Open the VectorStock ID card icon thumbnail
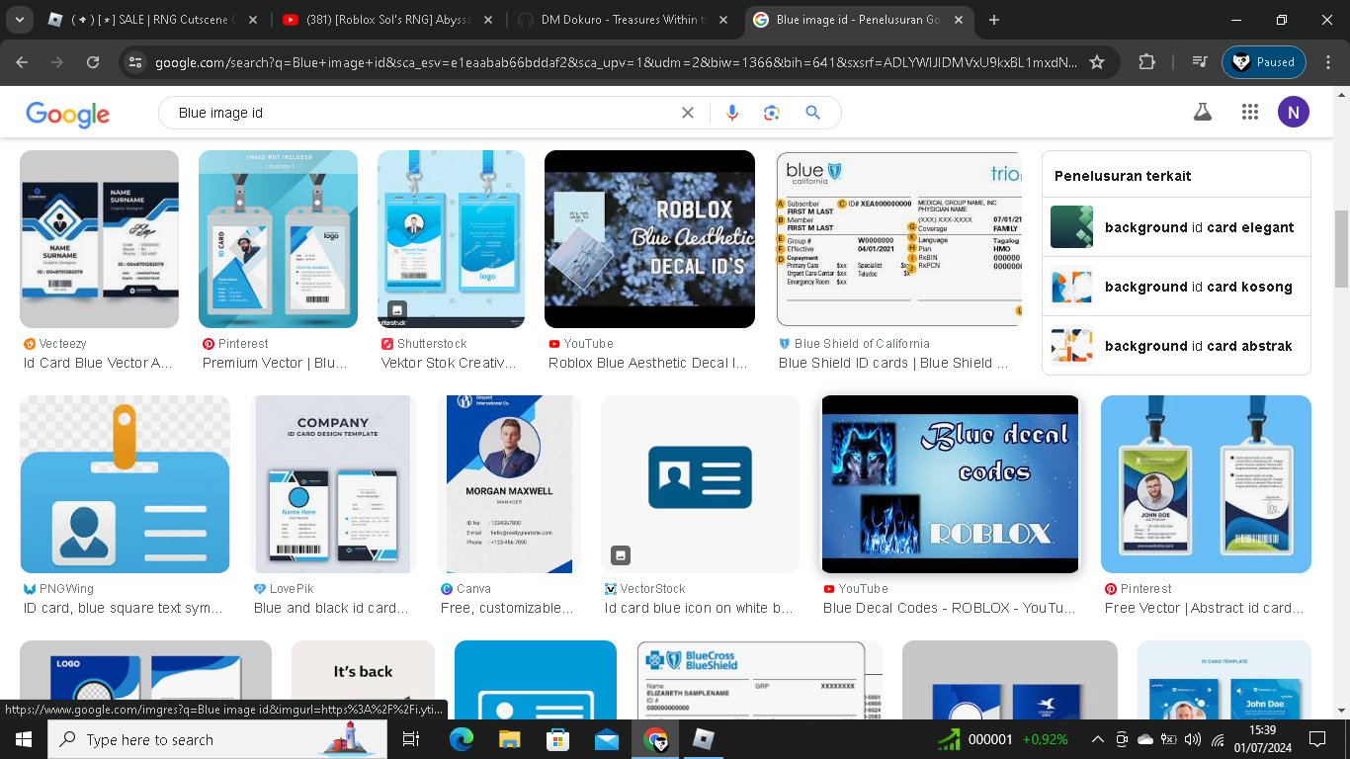Viewport: 1350px width, 759px height. (x=700, y=484)
